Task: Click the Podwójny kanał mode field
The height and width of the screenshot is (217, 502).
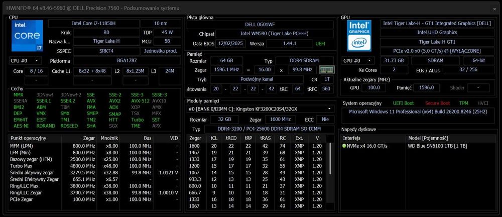Action: click(257, 79)
